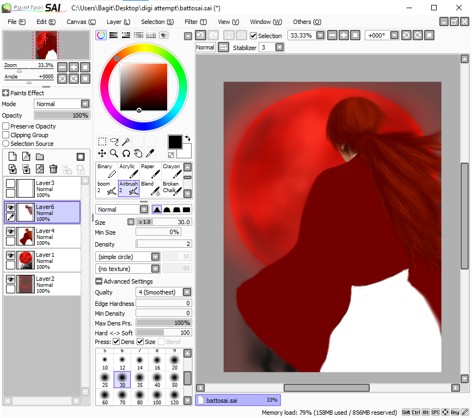
Task: Open the Edit menu
Action: click(x=46, y=22)
